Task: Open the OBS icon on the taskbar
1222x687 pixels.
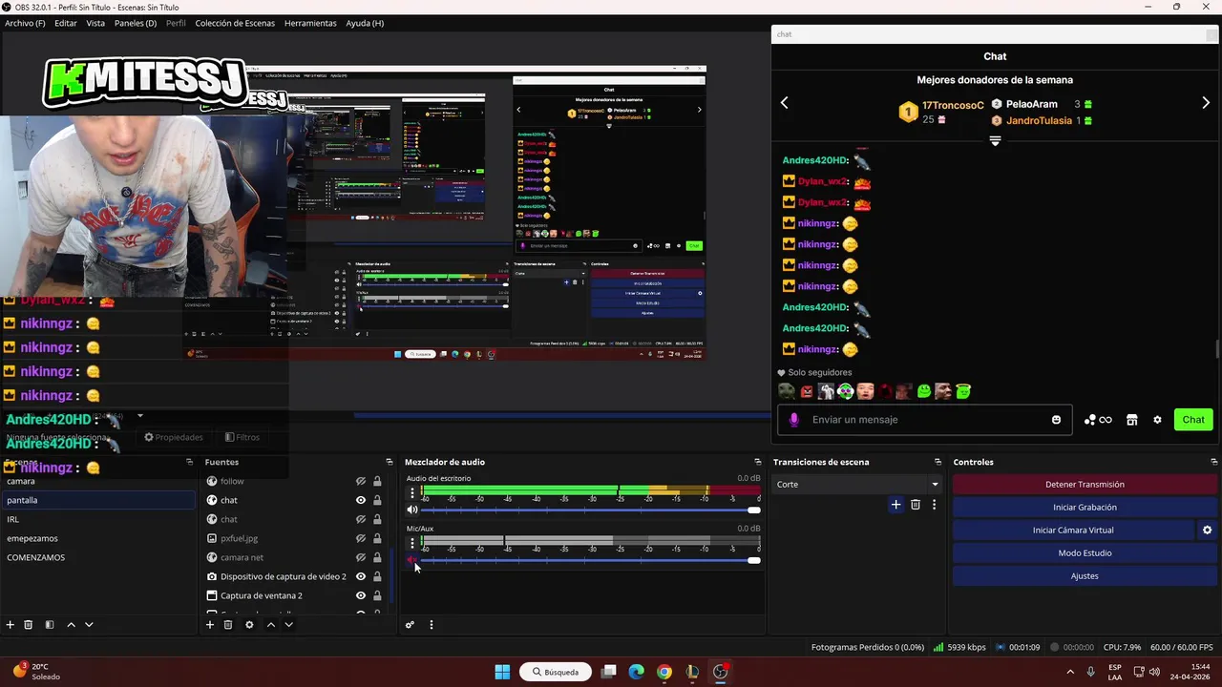Action: click(x=721, y=672)
